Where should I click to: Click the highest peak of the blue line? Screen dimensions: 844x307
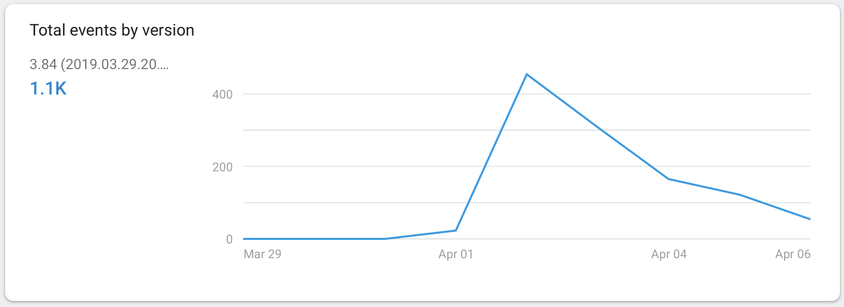click(527, 75)
